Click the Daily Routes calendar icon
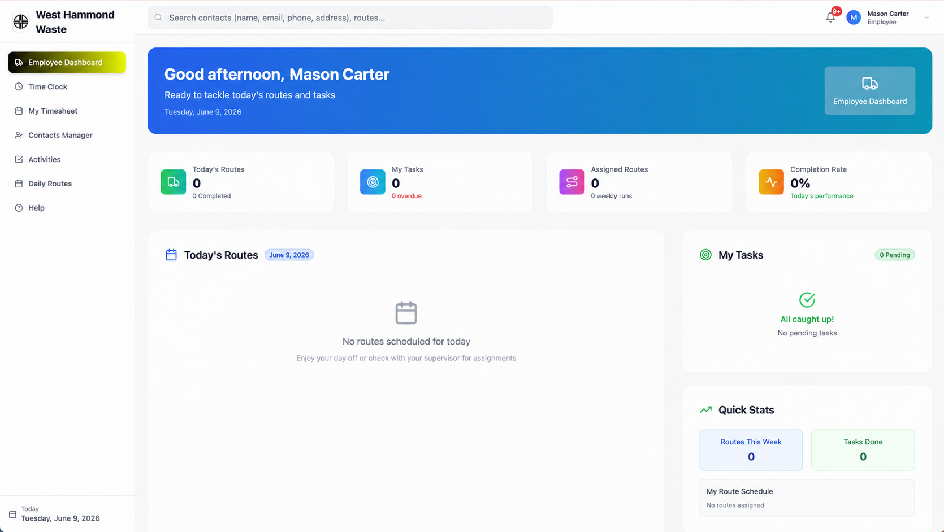This screenshot has height=532, width=944. [x=19, y=184]
